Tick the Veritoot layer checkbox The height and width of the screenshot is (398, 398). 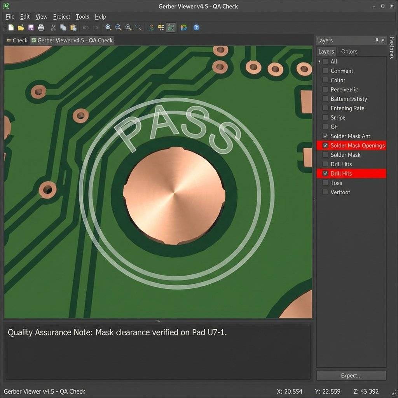pyautogui.click(x=325, y=192)
